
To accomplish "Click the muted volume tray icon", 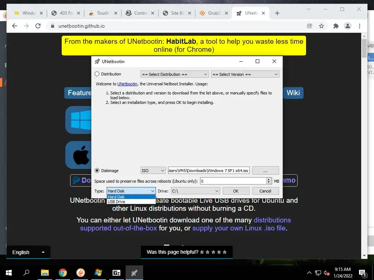I will pyautogui.click(x=327, y=273).
